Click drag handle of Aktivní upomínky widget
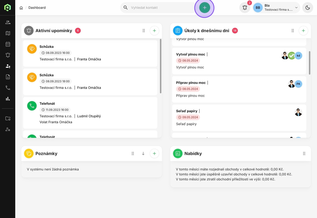 tap(143, 31)
